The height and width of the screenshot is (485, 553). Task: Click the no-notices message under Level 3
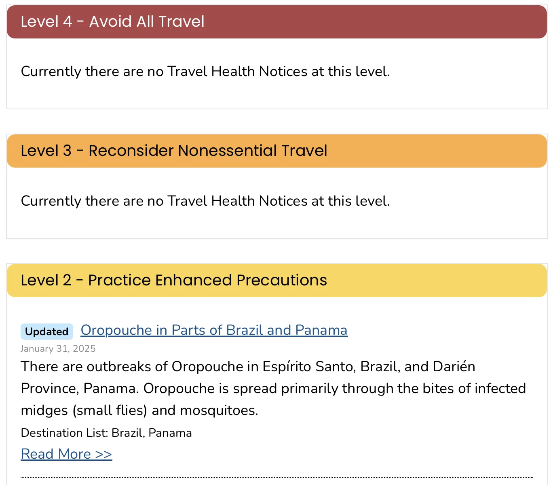205,201
